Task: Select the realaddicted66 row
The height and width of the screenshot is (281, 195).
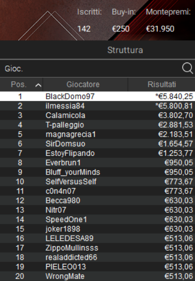Action: coord(97,257)
